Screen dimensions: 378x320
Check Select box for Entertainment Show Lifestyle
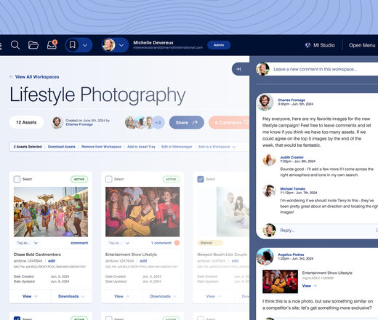click(109, 179)
